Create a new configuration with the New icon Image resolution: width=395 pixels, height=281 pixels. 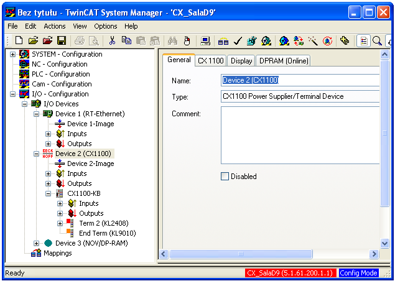[x=19, y=40]
